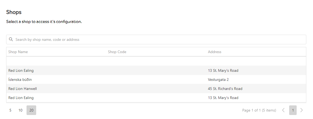The height and width of the screenshot is (119, 313).
Task: Select the blank row under the header
Action: tap(156, 61)
